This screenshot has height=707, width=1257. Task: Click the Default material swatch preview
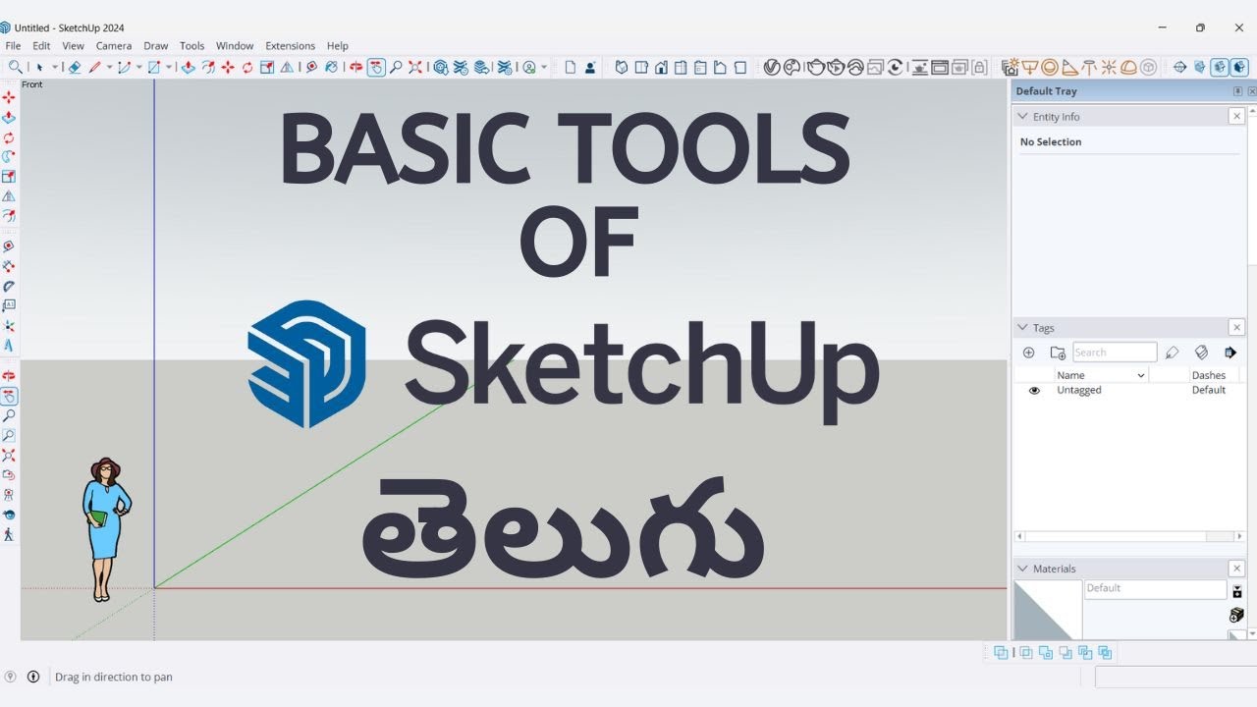point(1048,610)
